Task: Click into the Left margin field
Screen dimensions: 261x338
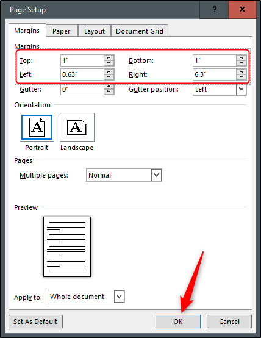Action: point(82,74)
